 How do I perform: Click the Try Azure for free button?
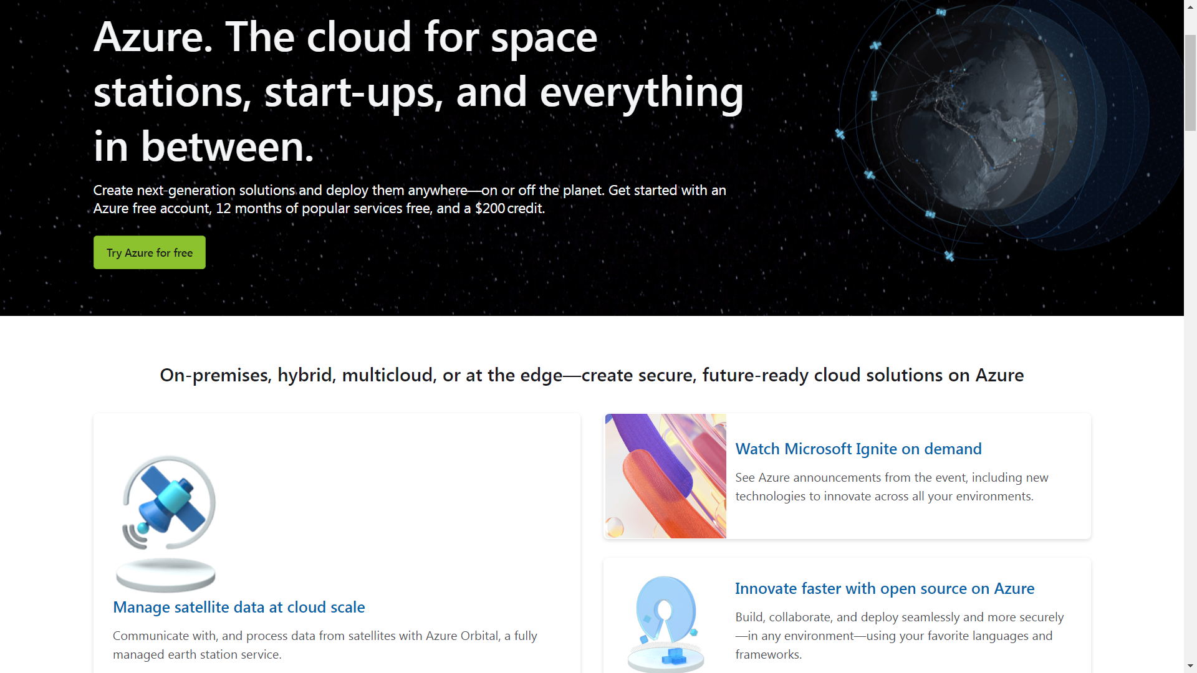point(149,252)
